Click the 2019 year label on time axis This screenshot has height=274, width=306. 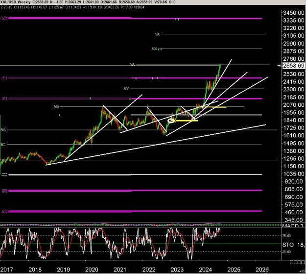(x=63, y=270)
